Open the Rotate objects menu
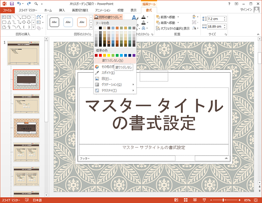The width and height of the screenshot is (262, 203). tap(195, 28)
